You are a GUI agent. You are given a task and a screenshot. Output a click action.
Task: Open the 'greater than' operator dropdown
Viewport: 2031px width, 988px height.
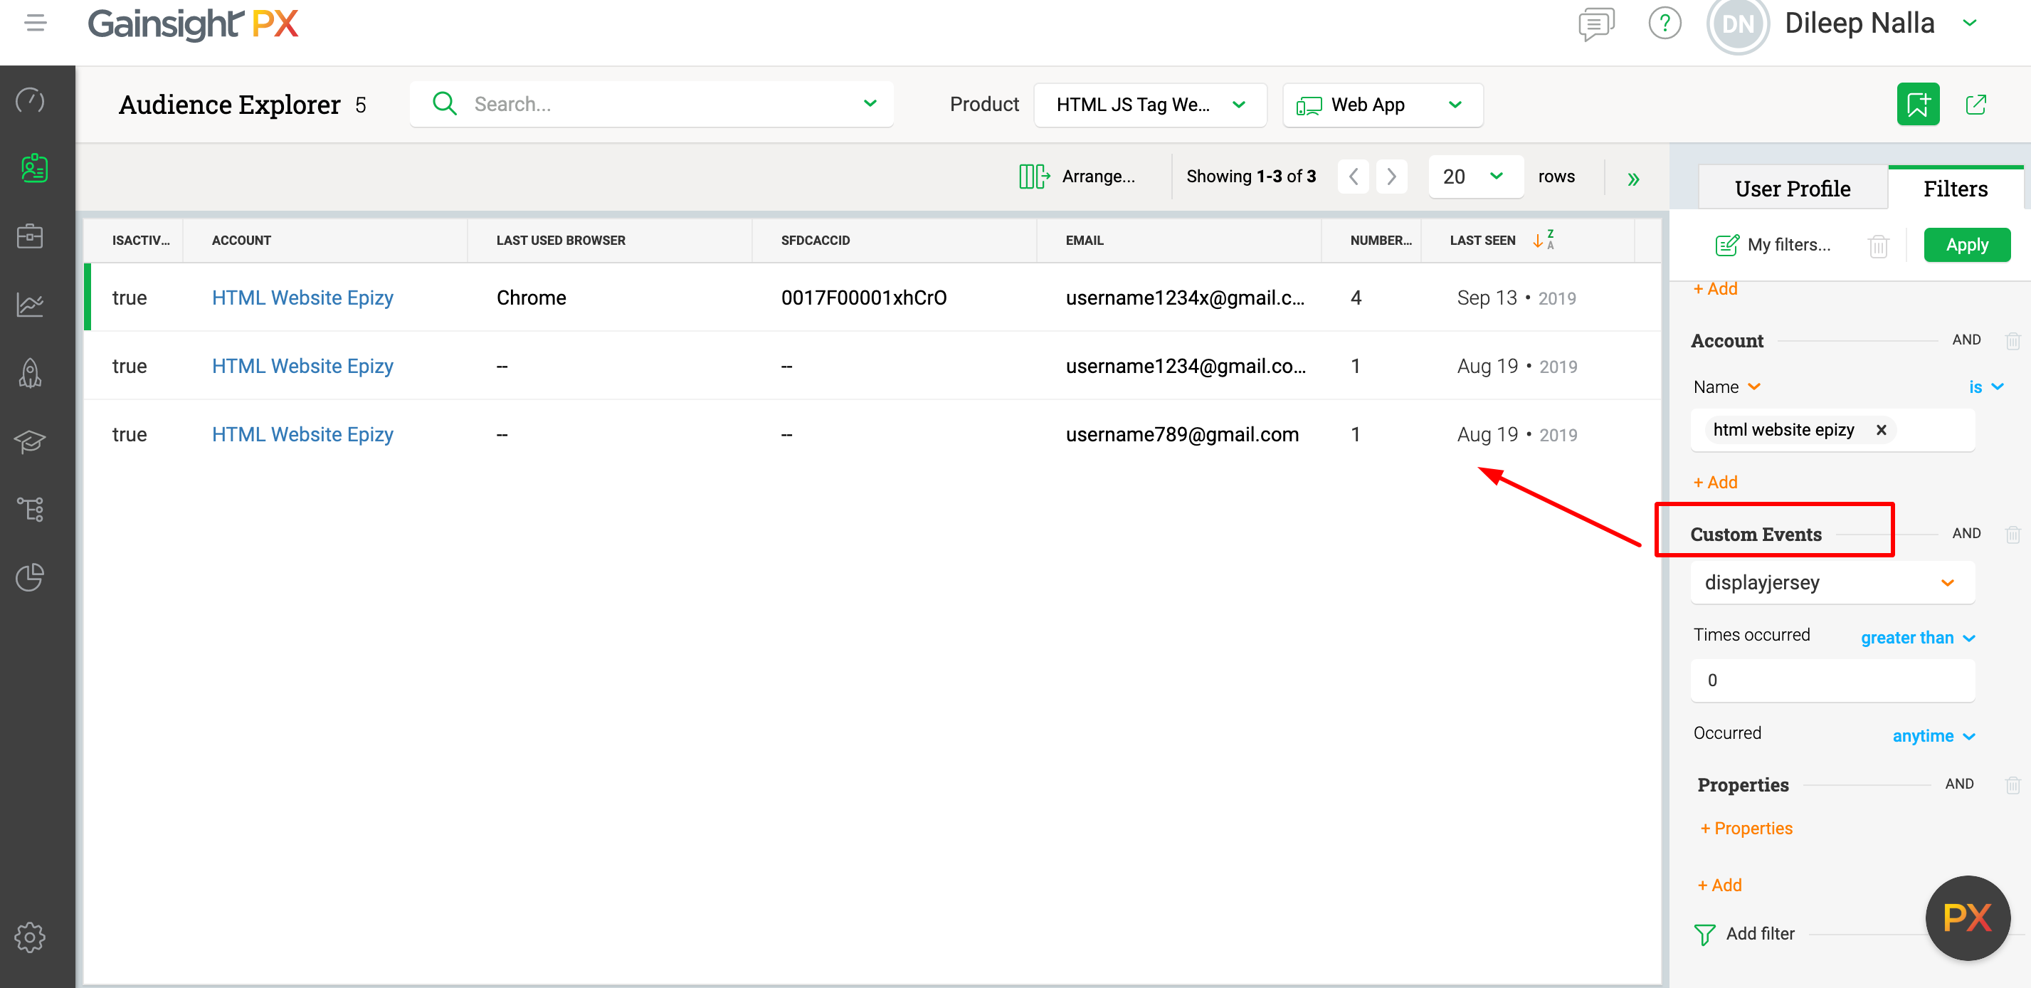point(1917,638)
